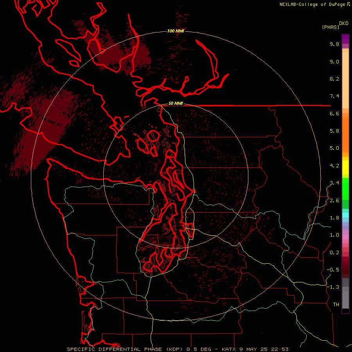
Task: Click the NEXLAB-College of DuPage credit text
Action: coord(313,4)
